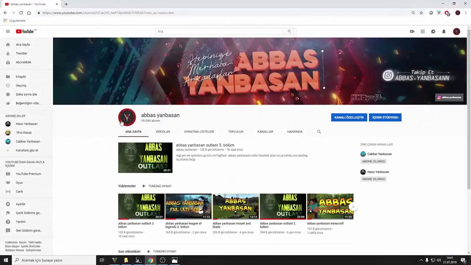Screen dimensions: 471x265
Task: Open the YouTube hamburger guide menu
Action: [x=8, y=31]
